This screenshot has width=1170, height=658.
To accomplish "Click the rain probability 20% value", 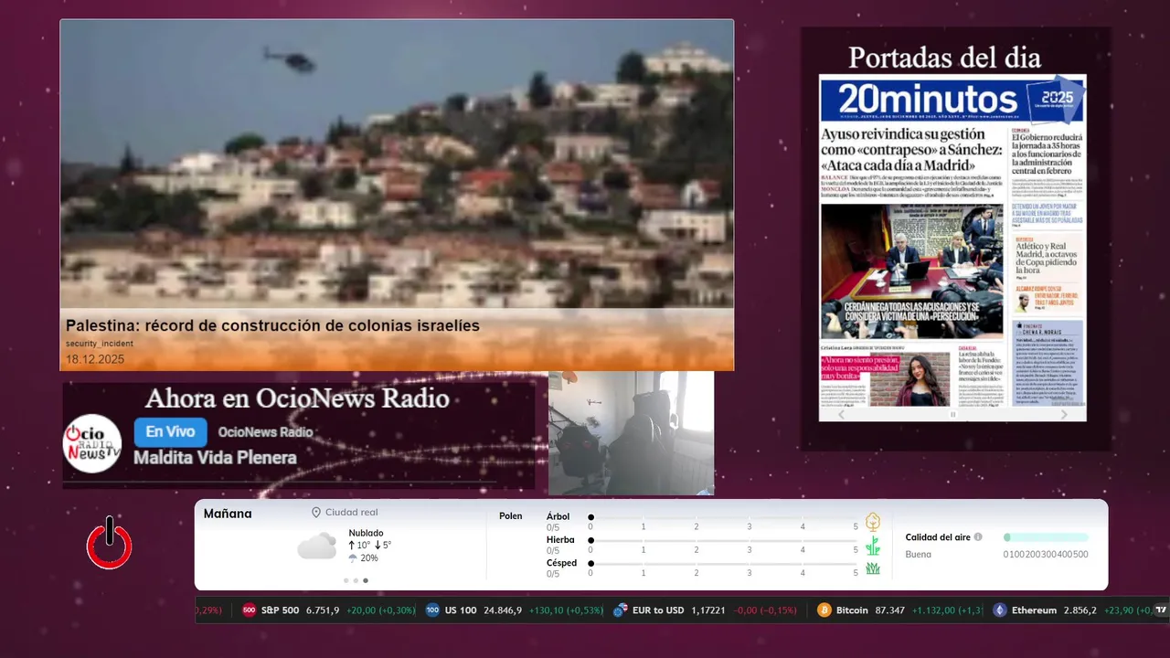I will [369, 558].
